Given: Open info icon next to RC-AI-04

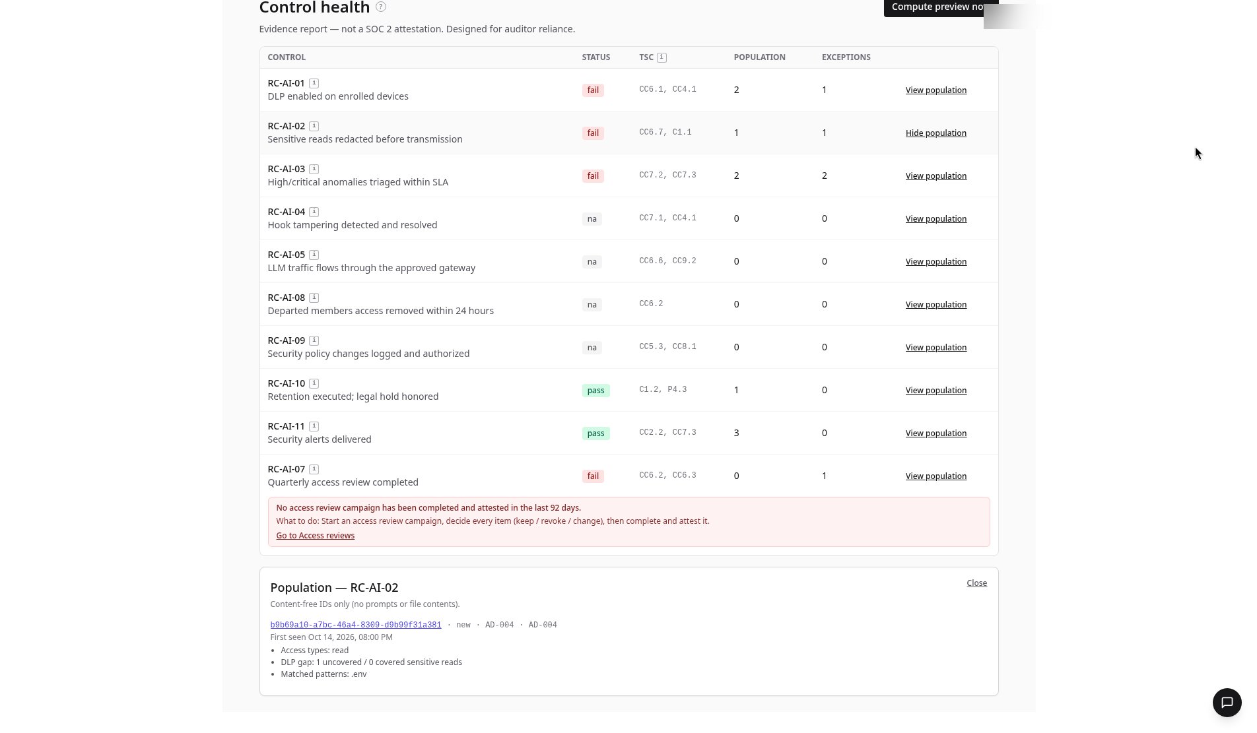Looking at the screenshot, I should pos(314,212).
